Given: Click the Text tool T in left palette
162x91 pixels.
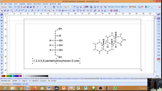Looking at the screenshot, I should (x=2, y=58).
